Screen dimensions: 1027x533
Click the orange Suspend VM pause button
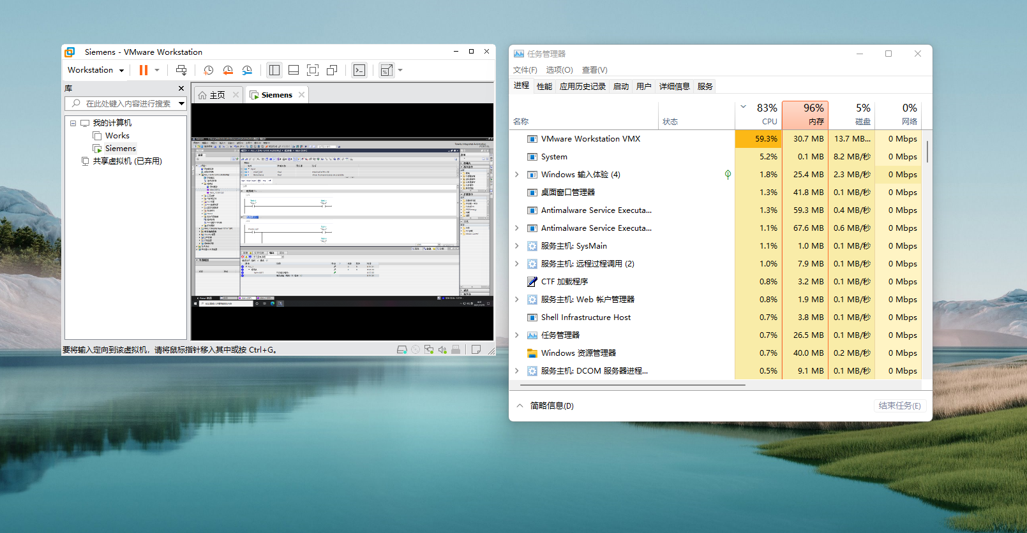pyautogui.click(x=143, y=70)
